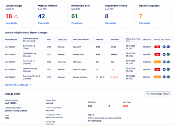The image size is (174, 127).
Task: Click the red PACK value in Change Detail
Action: pyautogui.click(x=126, y=106)
